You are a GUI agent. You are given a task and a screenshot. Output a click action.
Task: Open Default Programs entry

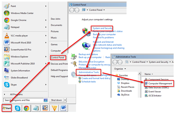click(59, 70)
